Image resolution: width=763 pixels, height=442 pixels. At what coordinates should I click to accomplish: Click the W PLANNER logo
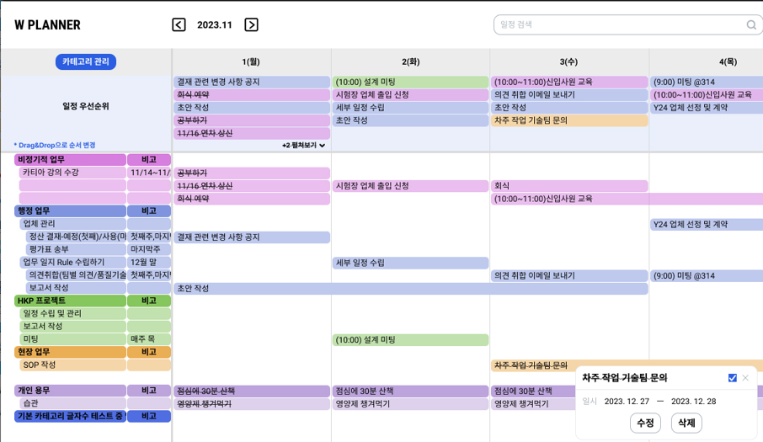click(x=47, y=24)
